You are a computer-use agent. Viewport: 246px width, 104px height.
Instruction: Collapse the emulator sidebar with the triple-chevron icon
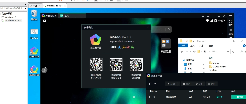pyautogui.click(x=231, y=16)
